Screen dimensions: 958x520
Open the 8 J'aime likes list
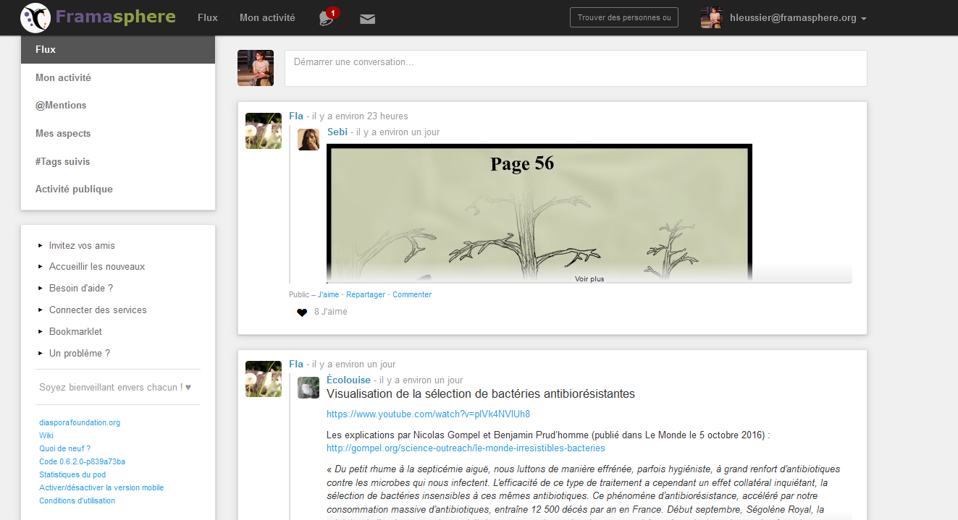tap(331, 312)
